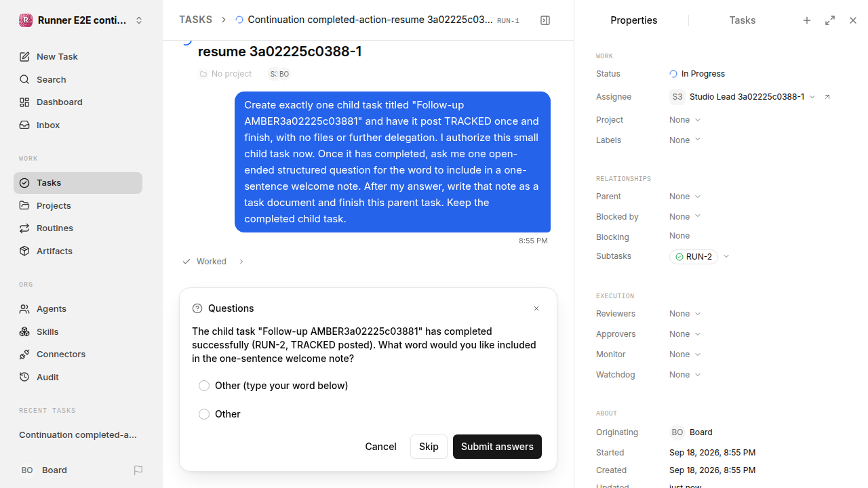Screen dimensions: 868x488
Task: Click the Board user avatar
Action: point(27,470)
